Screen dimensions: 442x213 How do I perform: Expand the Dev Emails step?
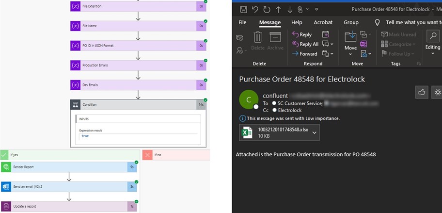pos(138,85)
